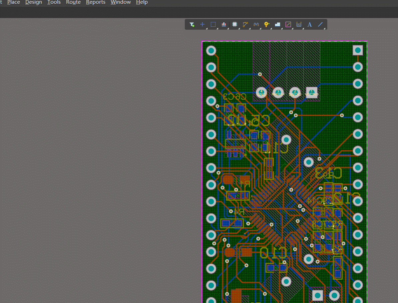The width and height of the screenshot is (398, 303).
Task: Open the selection filter in the active bar
Action: (192, 24)
